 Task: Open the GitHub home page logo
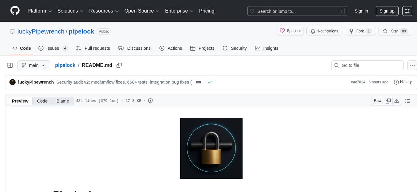coord(15,11)
